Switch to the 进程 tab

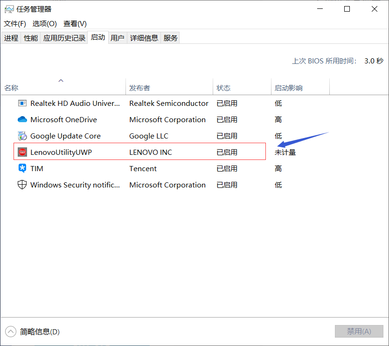(11, 38)
